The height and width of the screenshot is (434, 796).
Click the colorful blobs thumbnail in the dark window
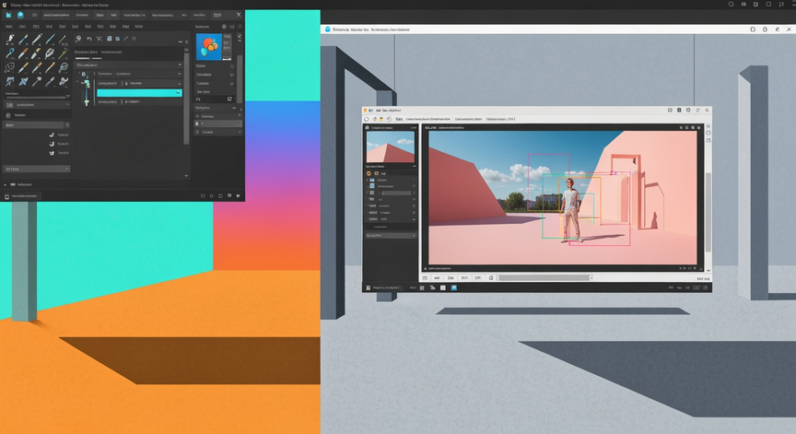[209, 47]
